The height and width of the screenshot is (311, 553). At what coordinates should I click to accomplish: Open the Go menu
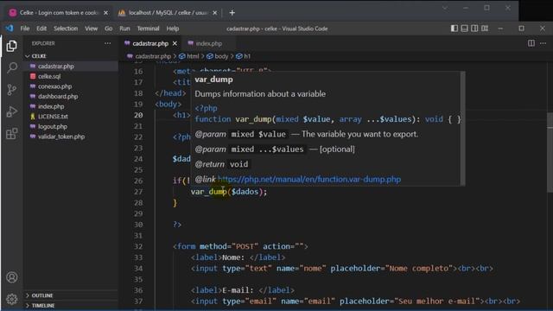pyautogui.click(x=108, y=29)
